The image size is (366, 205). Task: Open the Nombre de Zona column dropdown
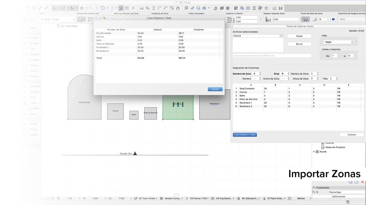(x=257, y=74)
